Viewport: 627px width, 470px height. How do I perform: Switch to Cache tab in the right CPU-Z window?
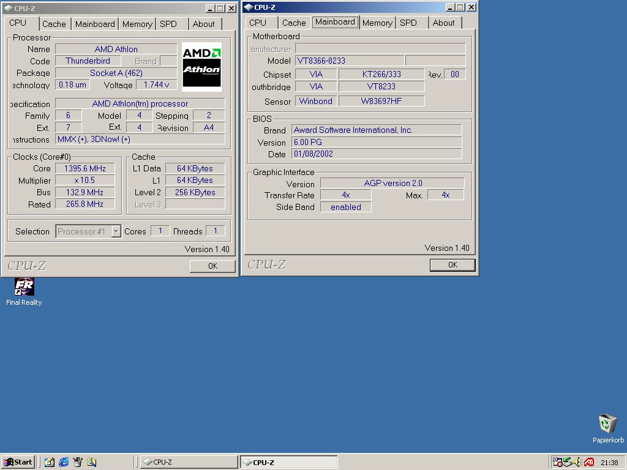pos(294,23)
